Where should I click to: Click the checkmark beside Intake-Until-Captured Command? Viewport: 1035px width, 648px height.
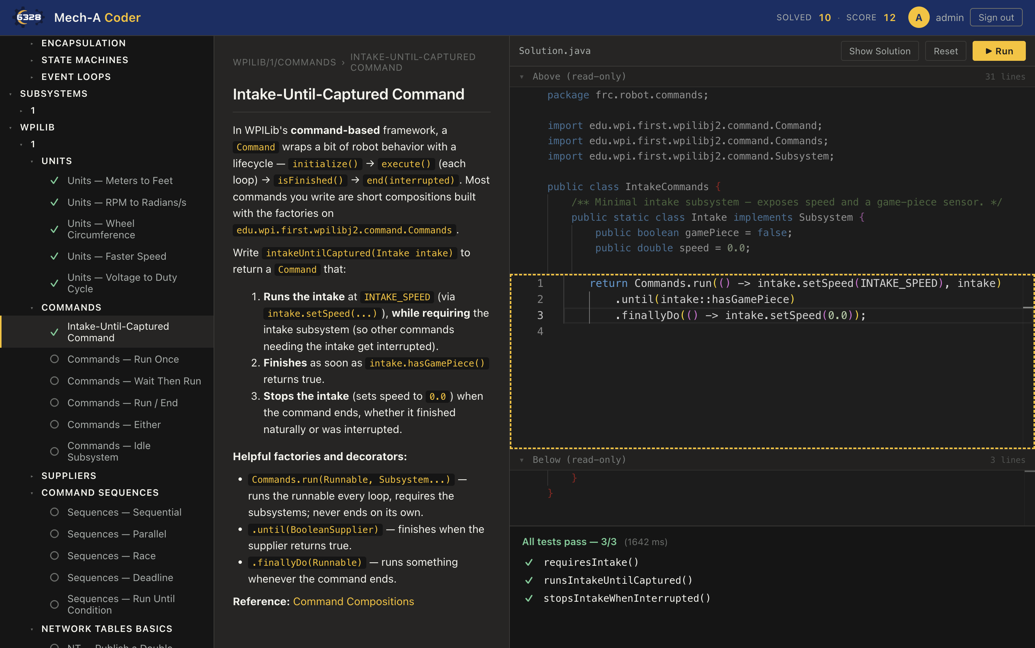54,332
